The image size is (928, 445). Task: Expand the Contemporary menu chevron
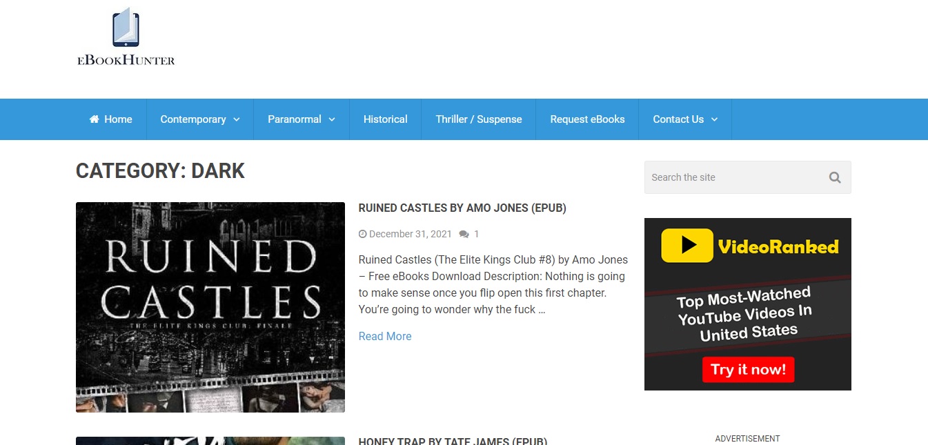click(x=237, y=119)
